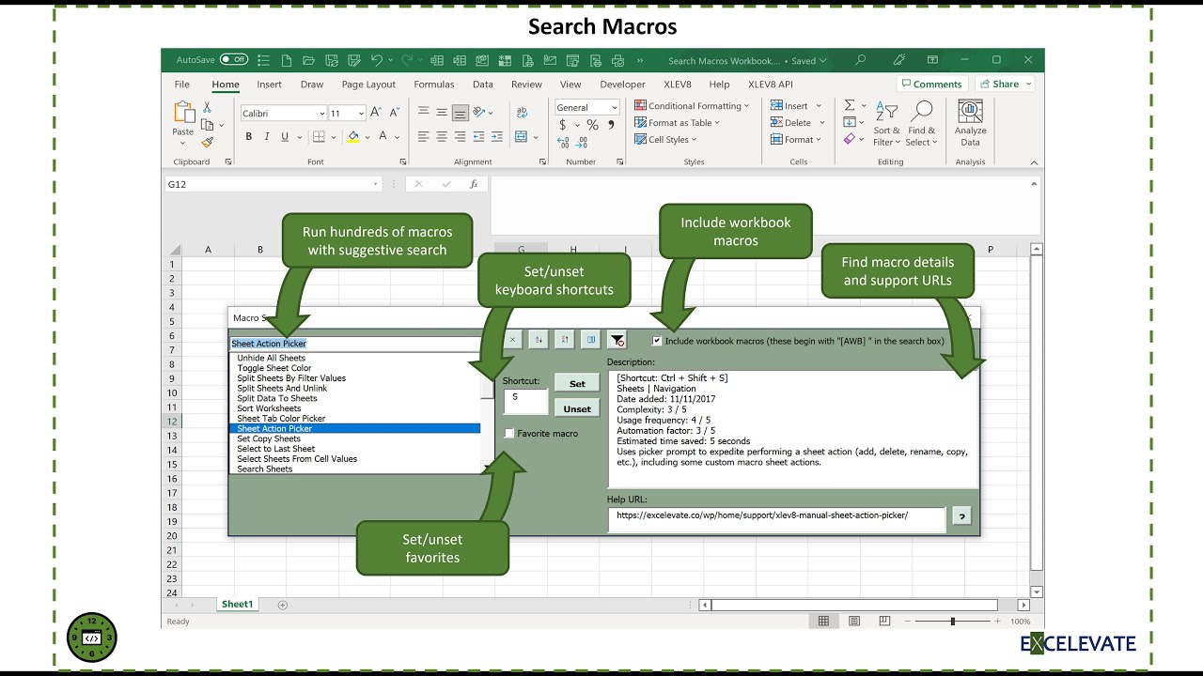Image resolution: width=1203 pixels, height=676 pixels.
Task: Click the Center align icon
Action: [441, 137]
